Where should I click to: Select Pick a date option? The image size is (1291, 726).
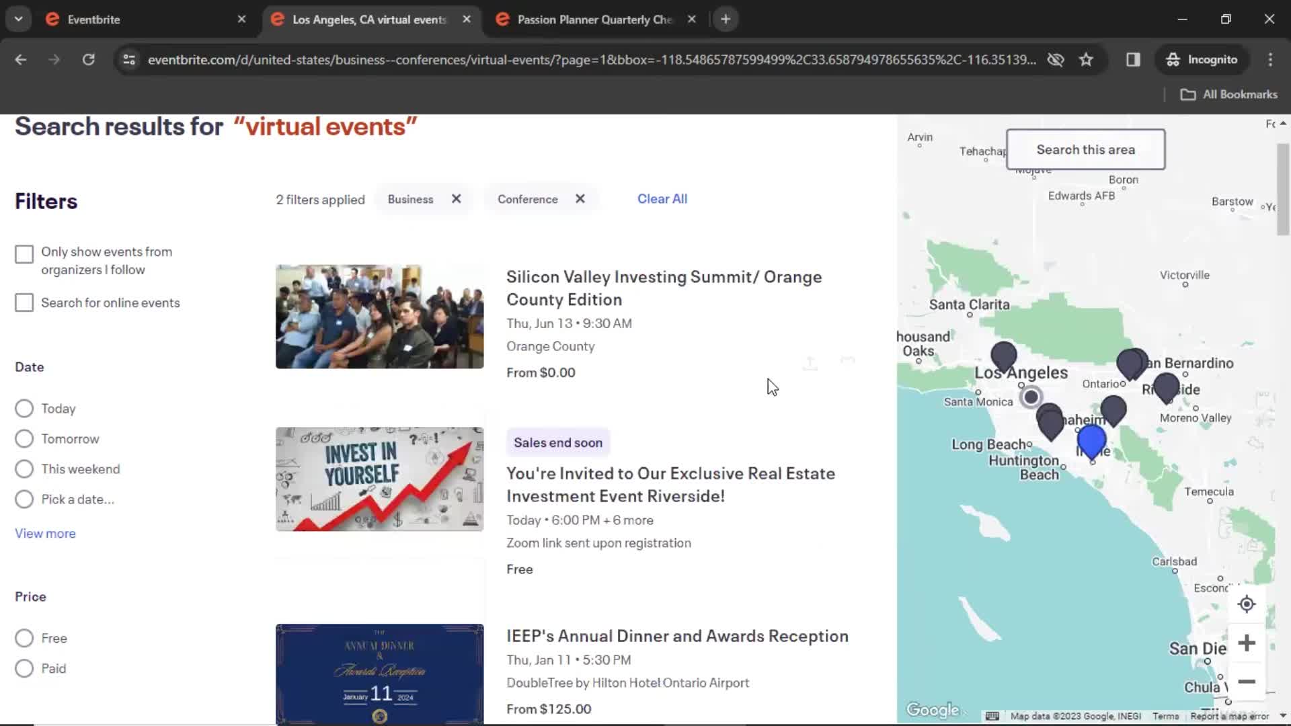[x=24, y=499]
